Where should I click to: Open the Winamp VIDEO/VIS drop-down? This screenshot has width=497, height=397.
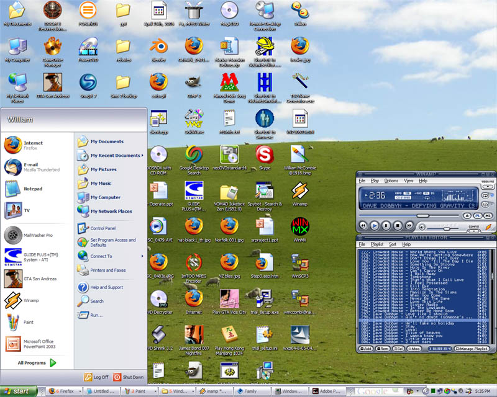click(x=488, y=186)
